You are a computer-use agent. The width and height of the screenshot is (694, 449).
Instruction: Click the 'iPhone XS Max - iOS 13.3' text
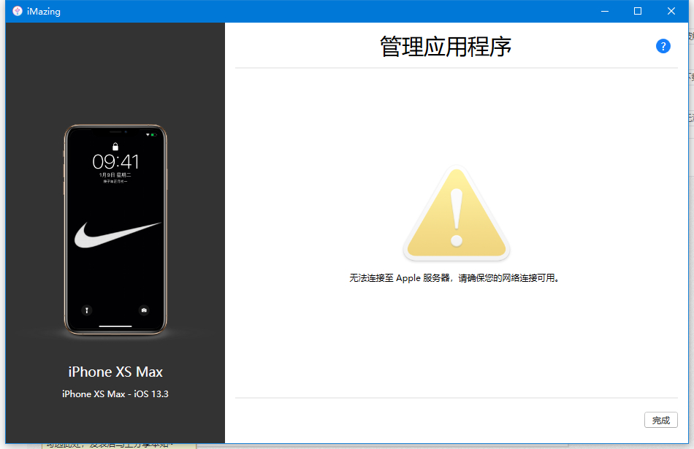click(115, 394)
